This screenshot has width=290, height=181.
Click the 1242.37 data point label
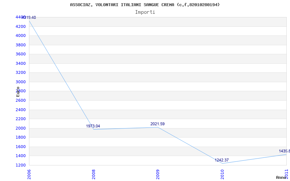point(221,160)
